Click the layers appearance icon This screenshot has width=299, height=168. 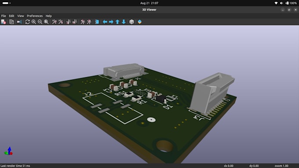coord(139,22)
